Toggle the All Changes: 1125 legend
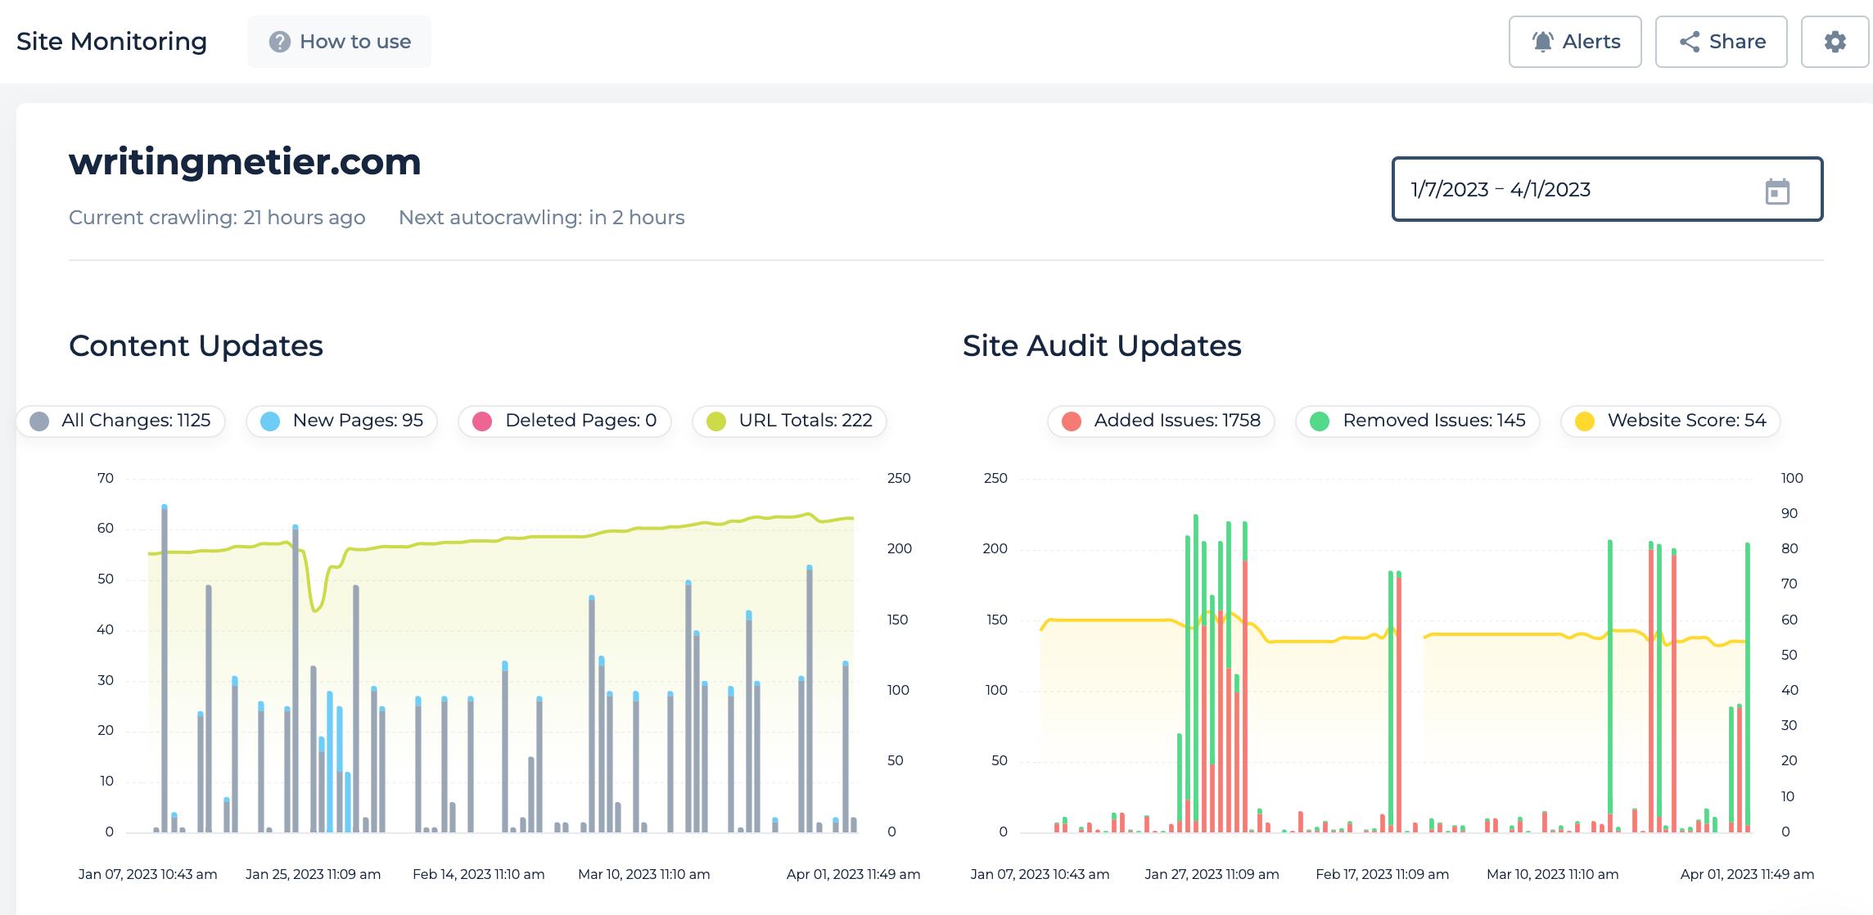Screen dimensions: 1873x915 (x=120, y=421)
